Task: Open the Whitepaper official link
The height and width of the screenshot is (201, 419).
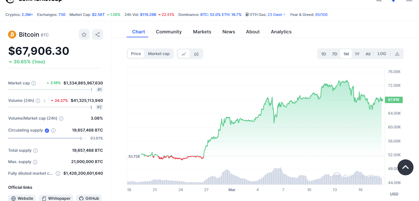Action: click(x=56, y=198)
